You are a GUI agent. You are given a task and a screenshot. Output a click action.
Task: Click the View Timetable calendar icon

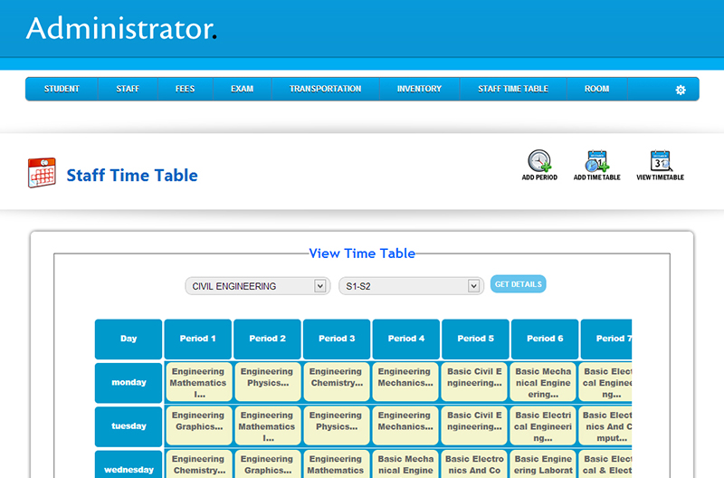click(x=660, y=162)
